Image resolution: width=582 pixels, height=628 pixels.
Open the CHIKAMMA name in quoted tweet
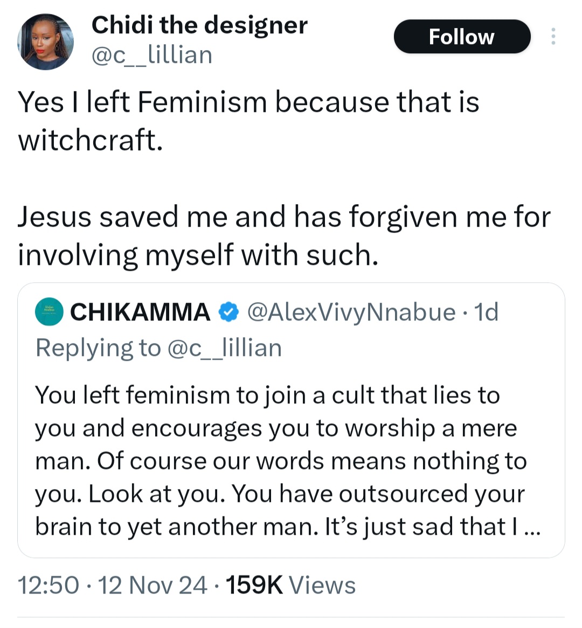pyautogui.click(x=140, y=312)
